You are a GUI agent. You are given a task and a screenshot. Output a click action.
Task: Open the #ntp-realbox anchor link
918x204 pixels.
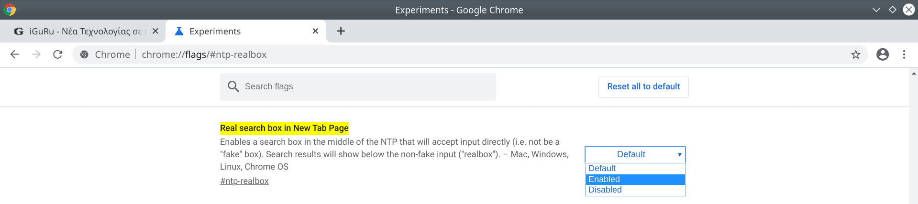(244, 181)
